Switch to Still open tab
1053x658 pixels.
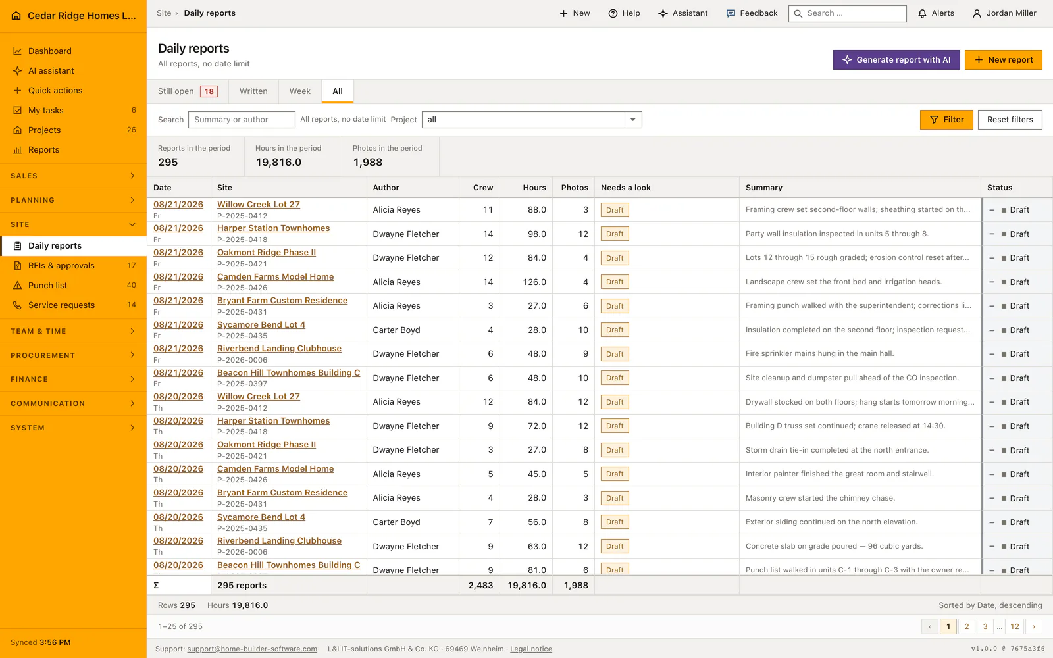(188, 91)
